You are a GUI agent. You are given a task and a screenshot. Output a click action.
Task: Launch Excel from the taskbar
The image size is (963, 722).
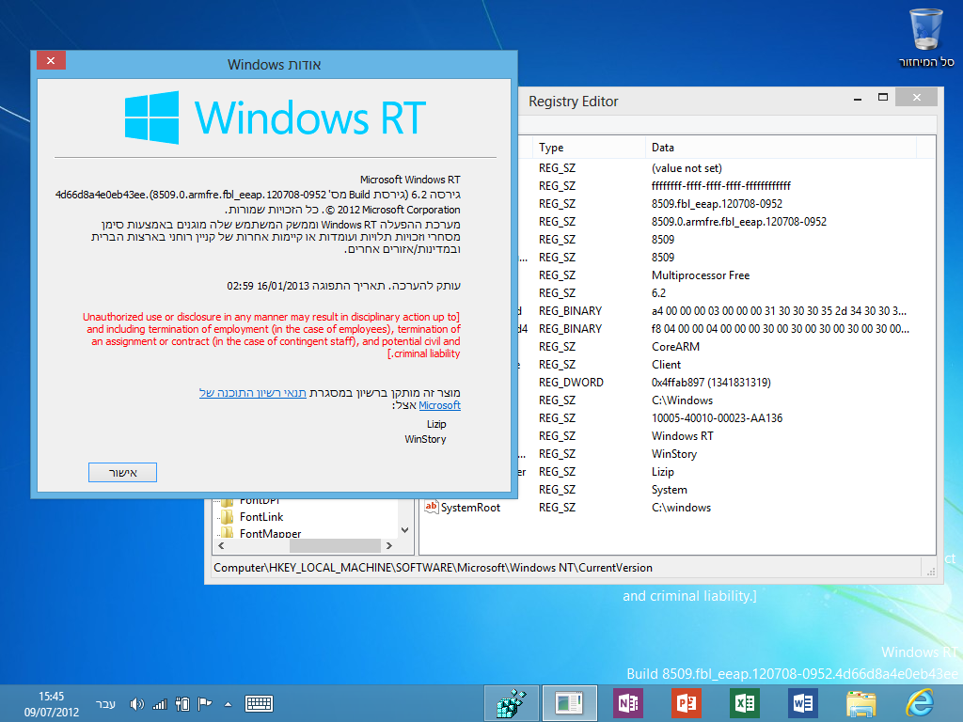[744, 703]
